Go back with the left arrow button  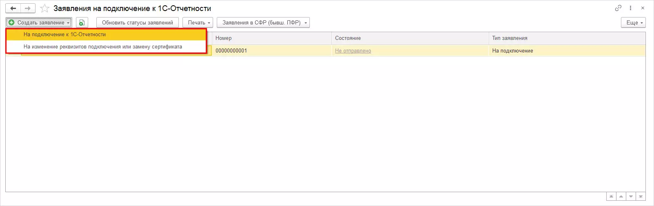coord(13,8)
